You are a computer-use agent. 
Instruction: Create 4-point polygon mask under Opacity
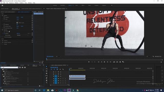point(7,31)
